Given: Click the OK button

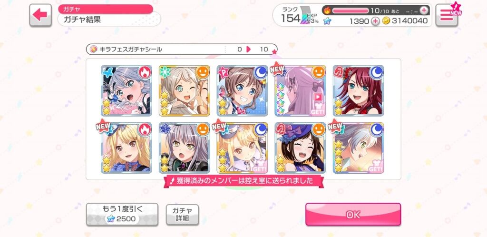Looking at the screenshot, I should [x=353, y=214].
